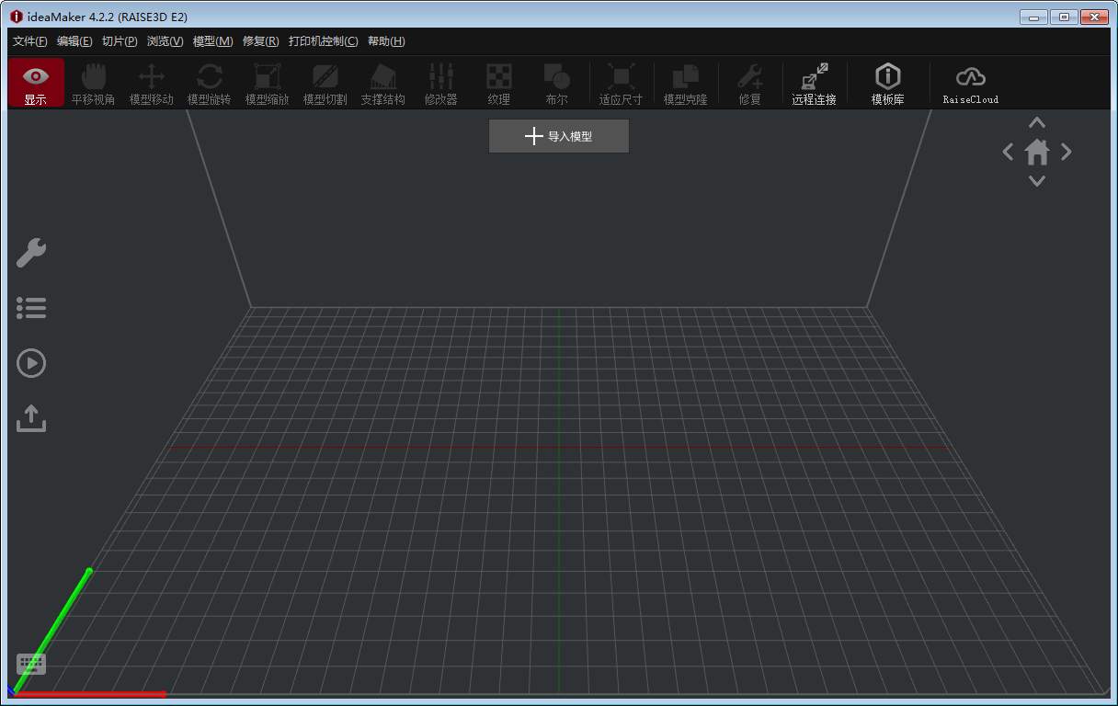Click the keyboard shortcuts icon
This screenshot has width=1118, height=706.
[31, 663]
